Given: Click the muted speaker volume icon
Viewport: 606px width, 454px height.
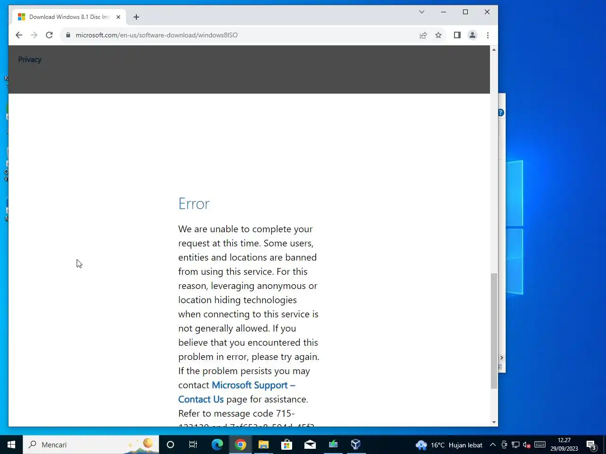Looking at the screenshot, I should [527, 445].
